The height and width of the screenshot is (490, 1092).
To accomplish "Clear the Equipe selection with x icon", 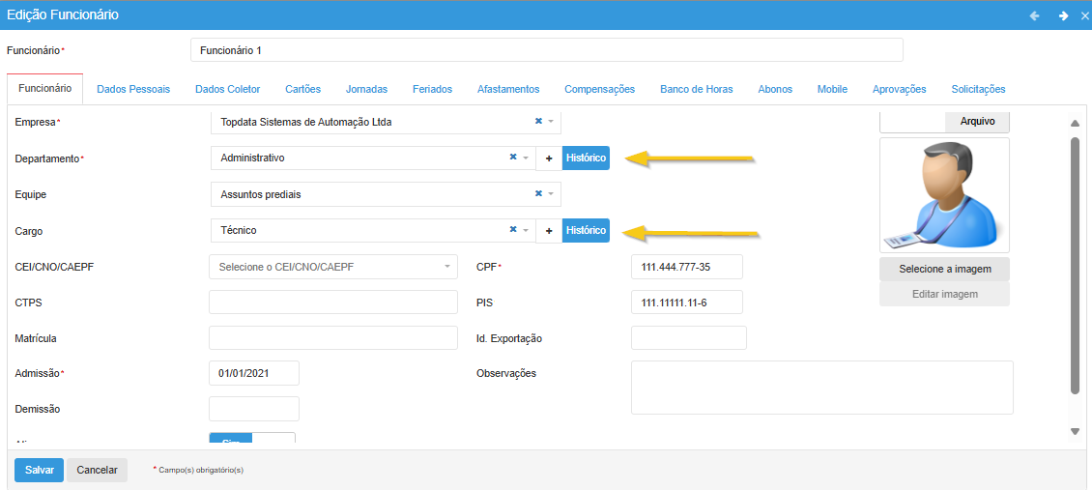I will coord(538,194).
